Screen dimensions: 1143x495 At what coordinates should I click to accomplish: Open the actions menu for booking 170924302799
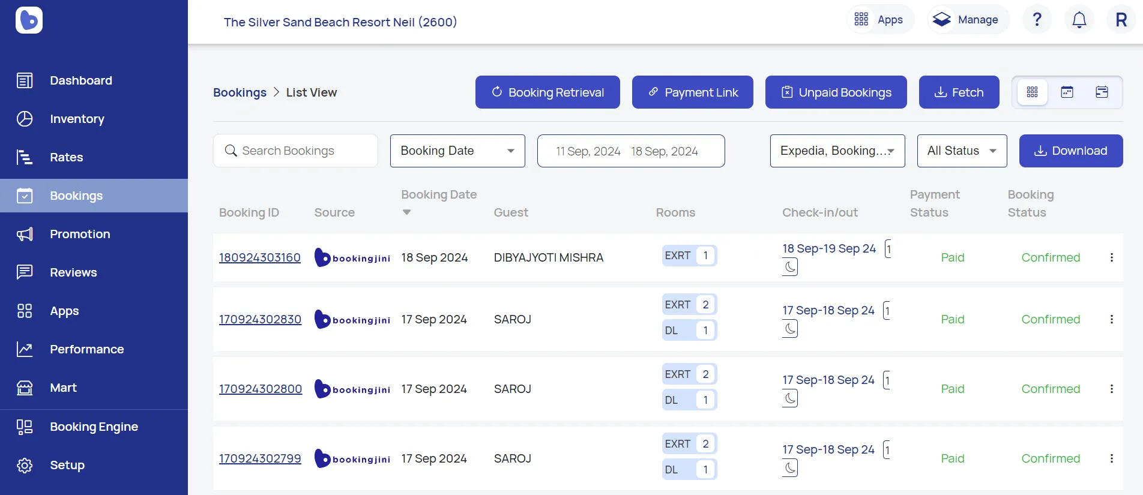[x=1111, y=458]
